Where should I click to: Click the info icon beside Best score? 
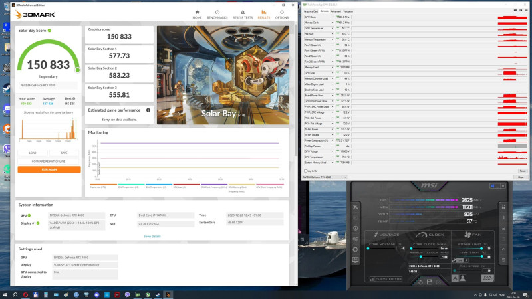(x=74, y=98)
